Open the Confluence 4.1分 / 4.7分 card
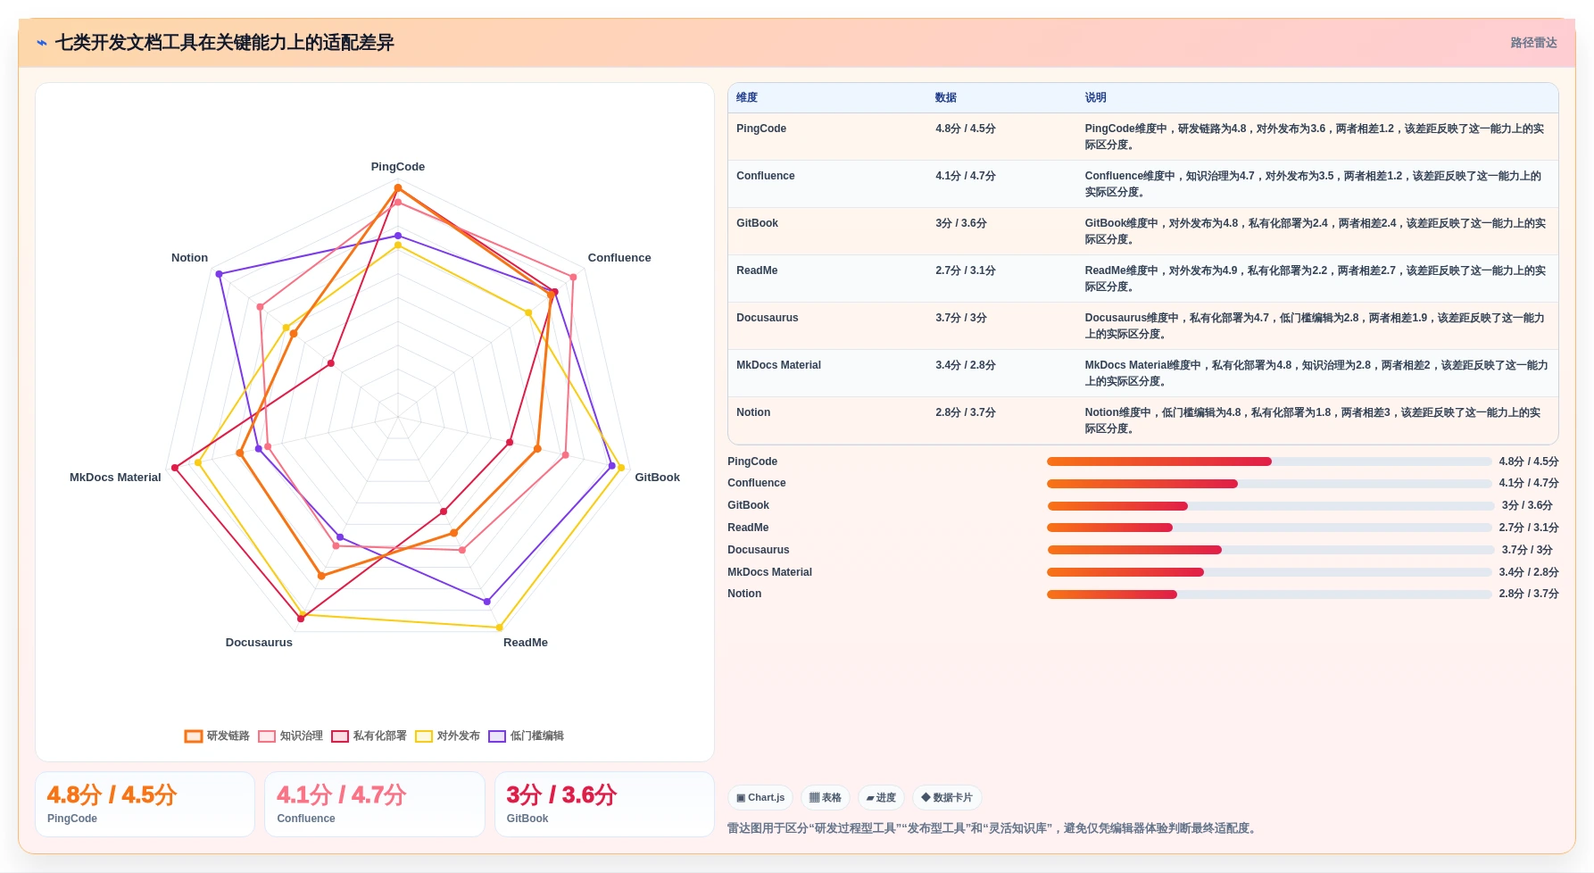This screenshot has height=873, width=1594. click(375, 804)
